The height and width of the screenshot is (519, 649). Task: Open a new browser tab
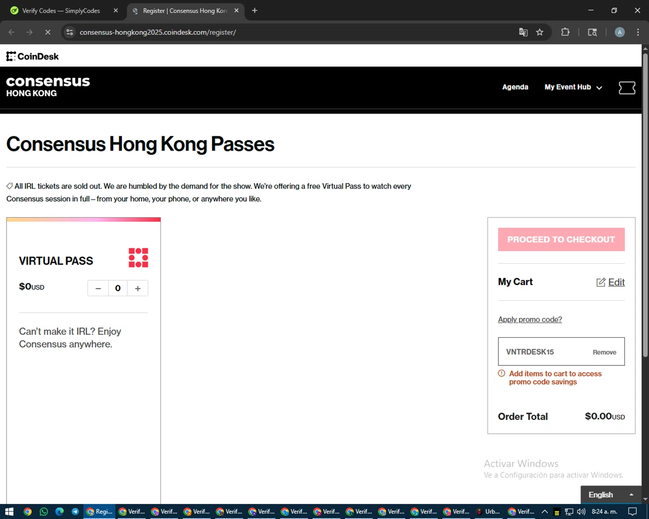255,10
